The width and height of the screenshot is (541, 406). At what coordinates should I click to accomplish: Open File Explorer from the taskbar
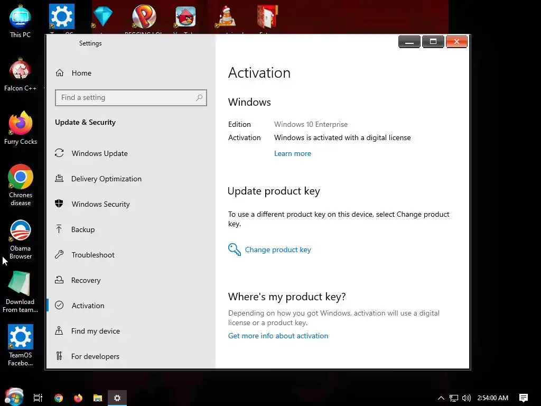[x=98, y=398]
